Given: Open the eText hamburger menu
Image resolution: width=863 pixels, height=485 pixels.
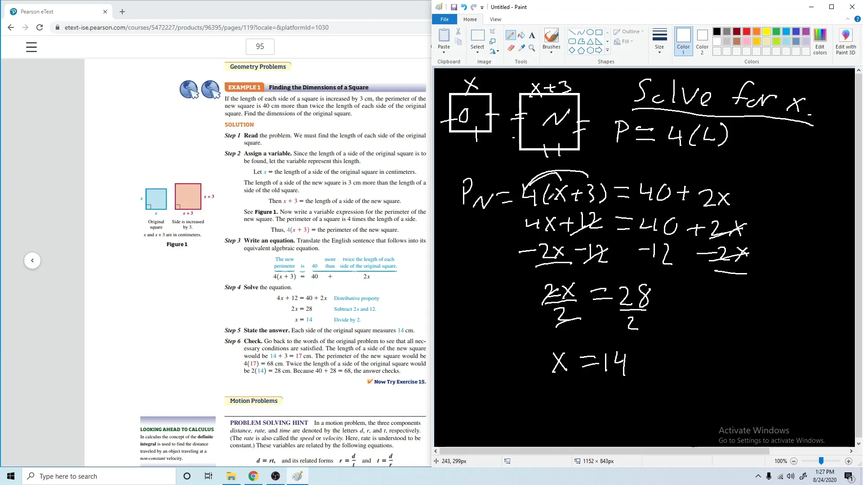Looking at the screenshot, I should (x=31, y=47).
